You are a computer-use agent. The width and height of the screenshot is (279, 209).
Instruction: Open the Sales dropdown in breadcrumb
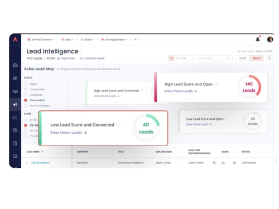[68, 40]
